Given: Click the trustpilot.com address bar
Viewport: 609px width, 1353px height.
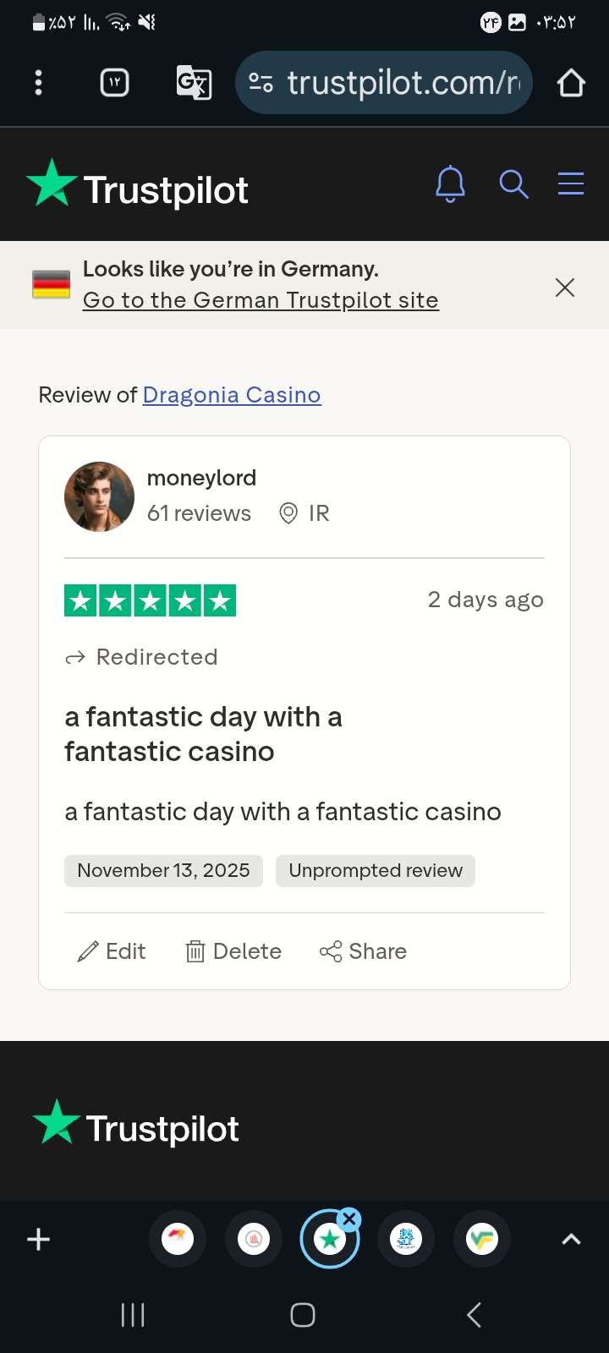Looking at the screenshot, I should click(384, 83).
